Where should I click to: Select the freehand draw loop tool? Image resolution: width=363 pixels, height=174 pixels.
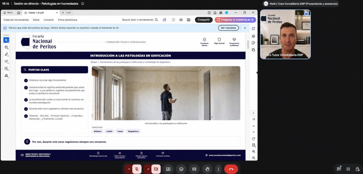(x=6, y=61)
